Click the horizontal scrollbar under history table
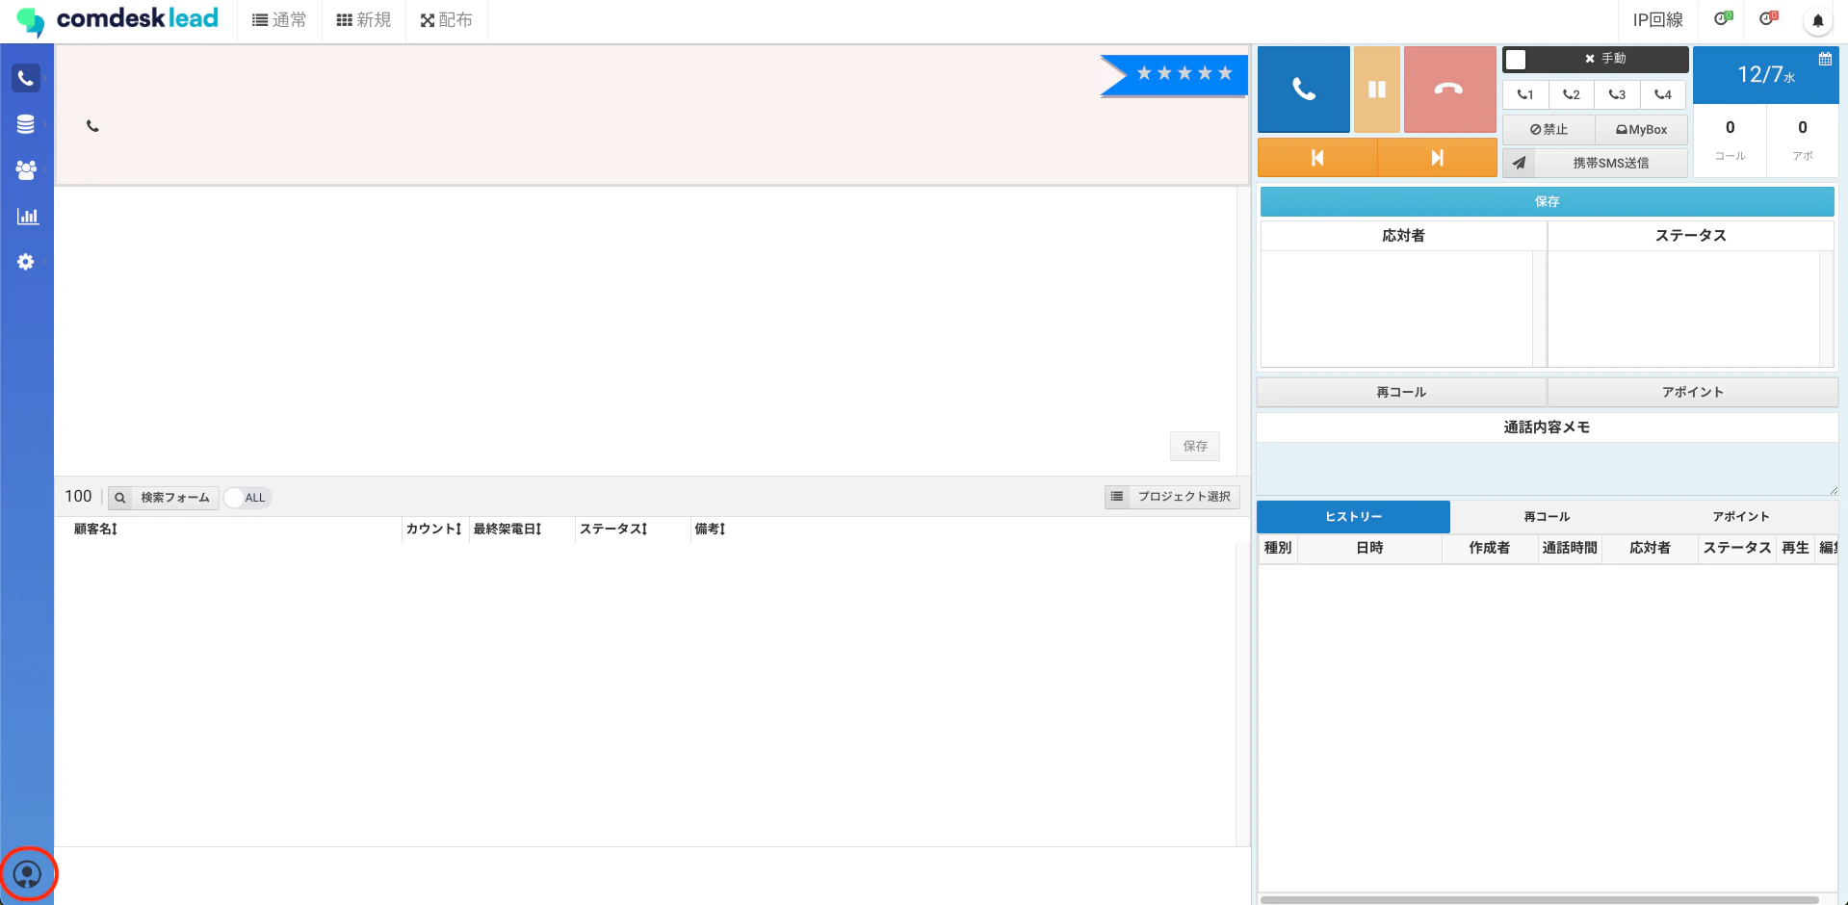Screen dimensions: 1848x905 pos(1539,900)
